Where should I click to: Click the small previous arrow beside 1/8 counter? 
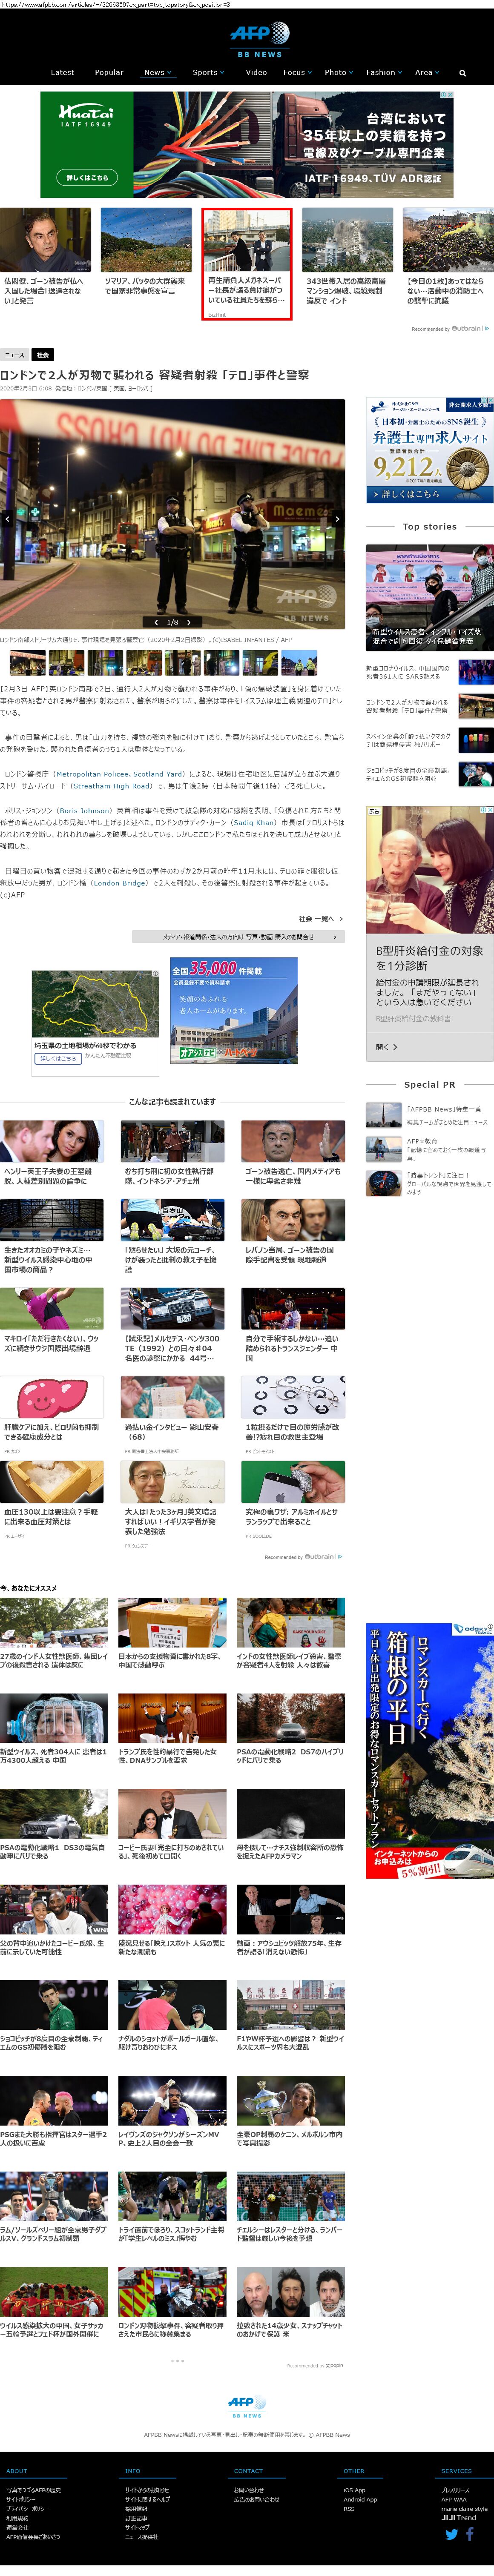coord(156,622)
